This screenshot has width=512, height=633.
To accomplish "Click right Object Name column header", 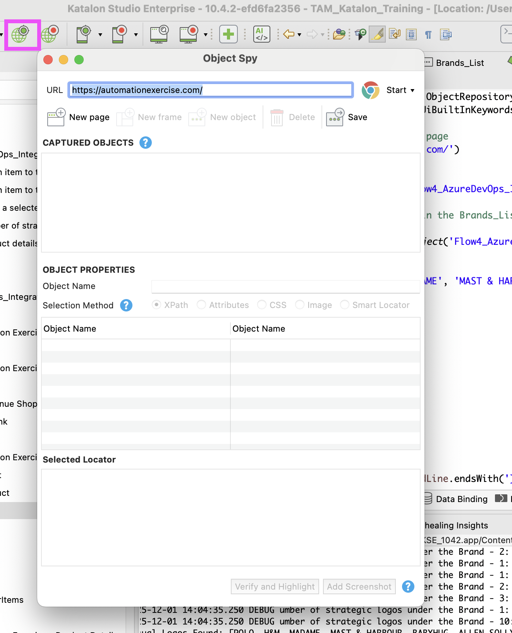I will coord(325,329).
